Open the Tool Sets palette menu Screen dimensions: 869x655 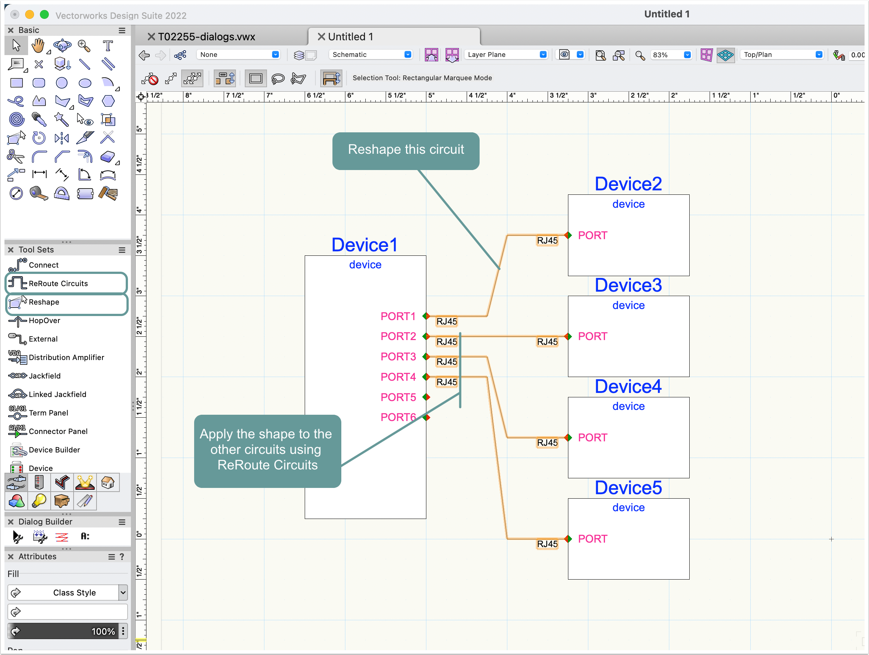pos(122,250)
